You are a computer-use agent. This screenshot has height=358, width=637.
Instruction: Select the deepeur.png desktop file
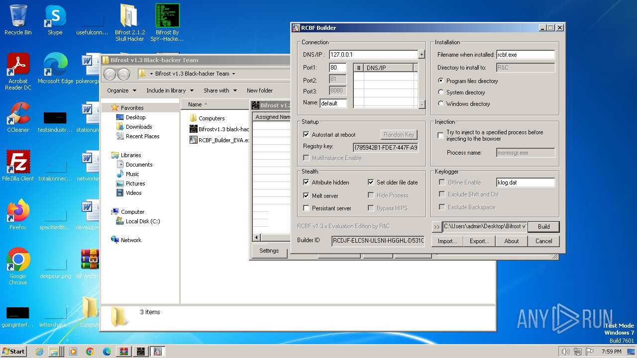[x=55, y=267]
